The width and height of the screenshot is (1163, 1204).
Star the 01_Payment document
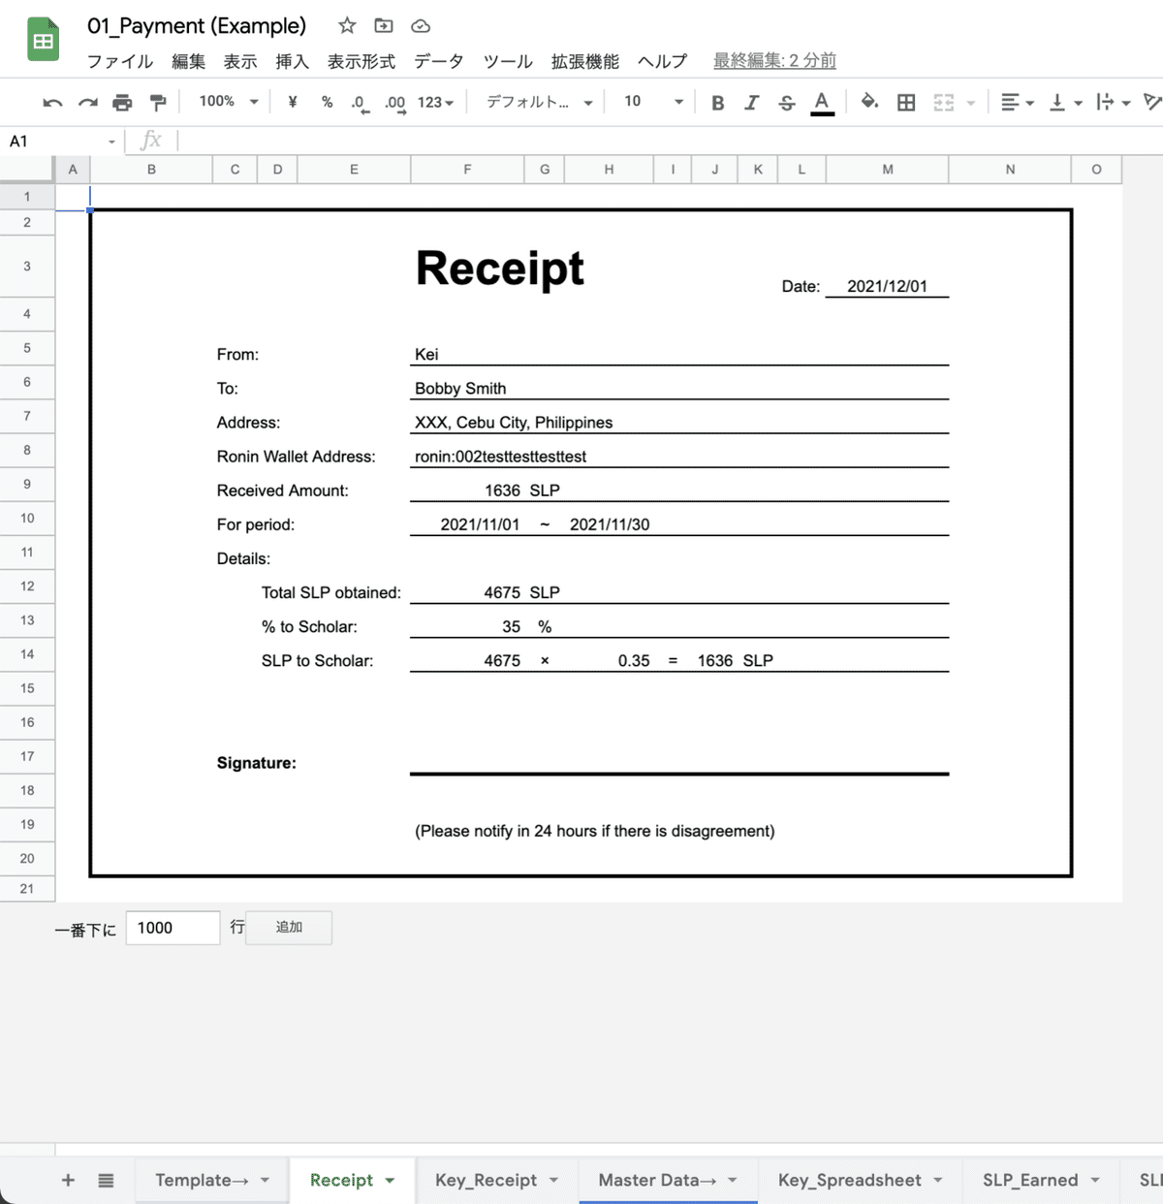click(347, 26)
